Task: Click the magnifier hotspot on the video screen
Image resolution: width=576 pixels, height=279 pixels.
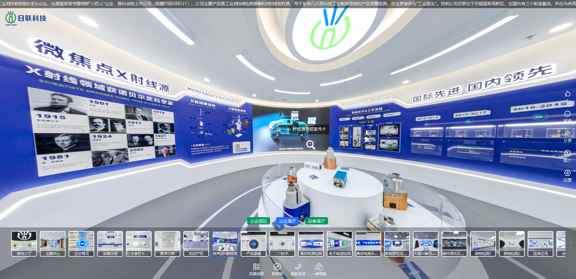Action: coord(311,145)
